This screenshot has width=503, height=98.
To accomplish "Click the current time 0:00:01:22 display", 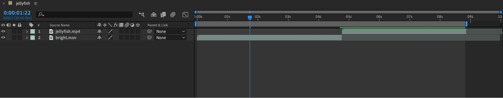I will click(x=17, y=13).
